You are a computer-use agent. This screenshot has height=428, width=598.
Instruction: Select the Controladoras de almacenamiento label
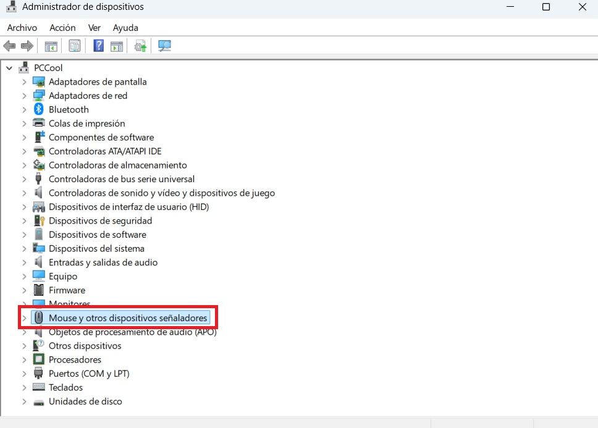click(118, 165)
